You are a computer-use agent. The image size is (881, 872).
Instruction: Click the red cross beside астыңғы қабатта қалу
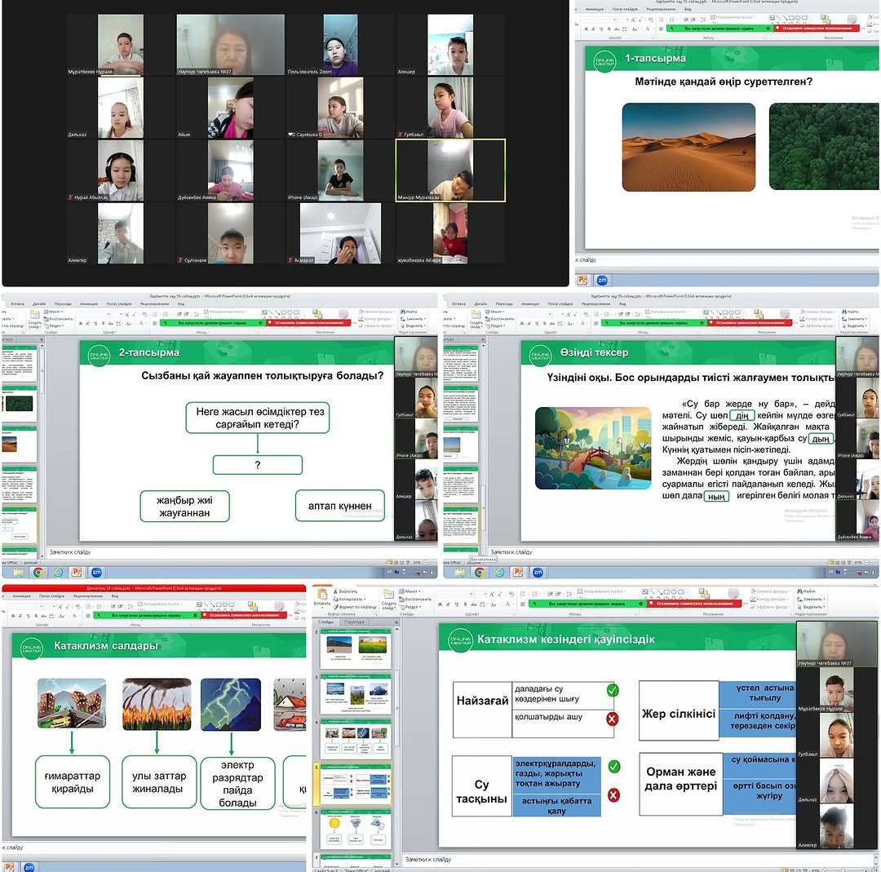[x=614, y=795]
